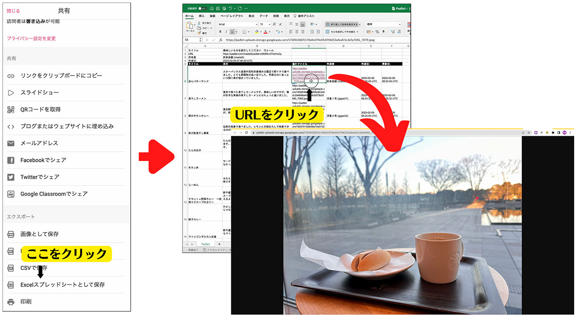
Task: Select column D header in Excel
Action: click(343, 46)
